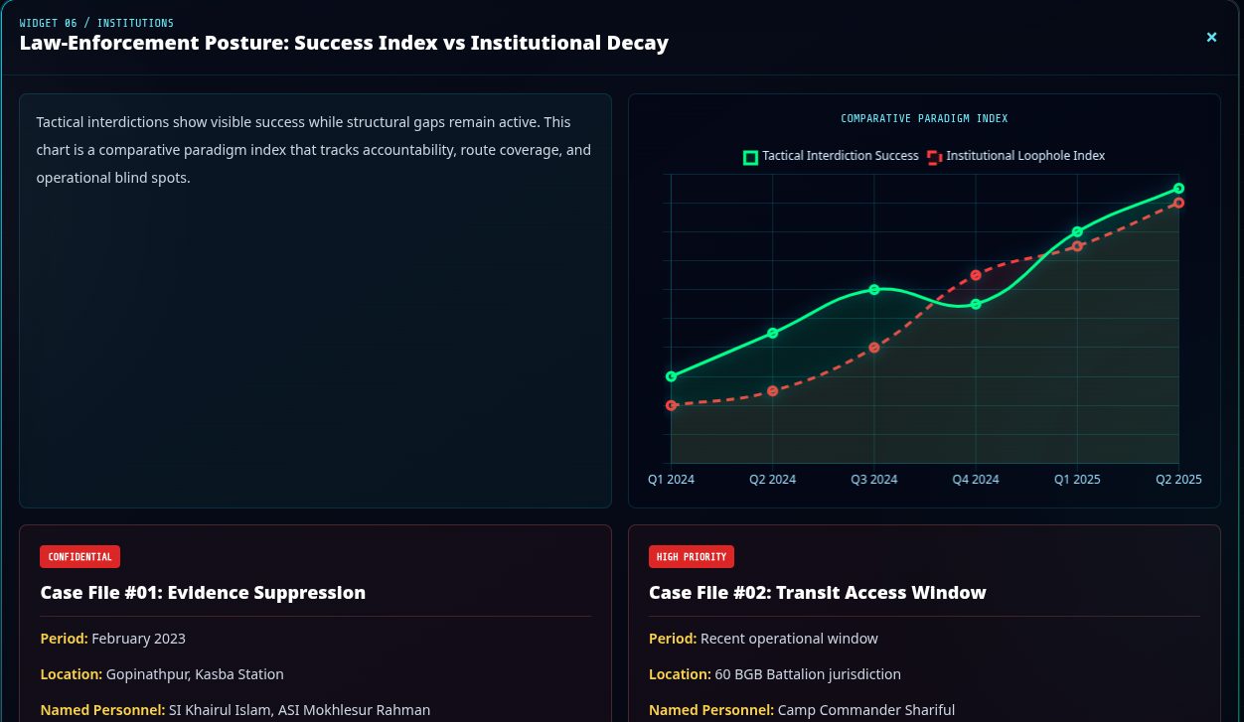Select red data point at Q4 2024
This screenshot has height=722, width=1244.
pos(976,275)
